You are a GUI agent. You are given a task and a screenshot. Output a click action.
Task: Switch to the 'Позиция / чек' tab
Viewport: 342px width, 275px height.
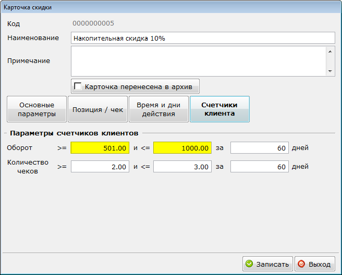tap(97, 109)
